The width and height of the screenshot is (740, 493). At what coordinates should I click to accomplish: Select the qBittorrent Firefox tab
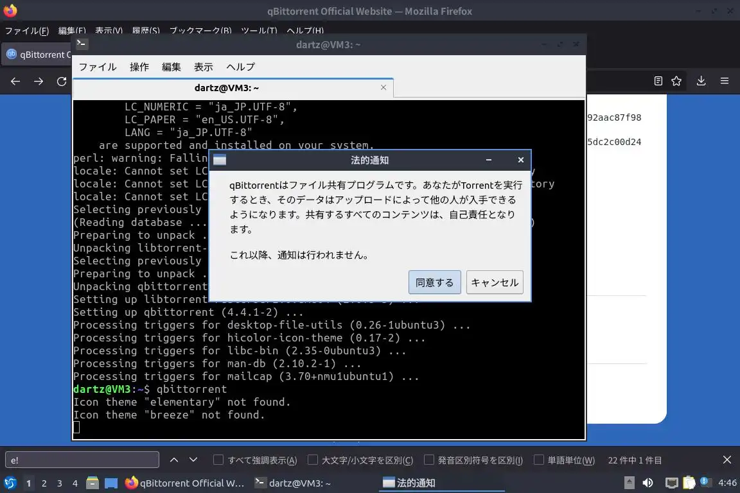[x=38, y=55]
